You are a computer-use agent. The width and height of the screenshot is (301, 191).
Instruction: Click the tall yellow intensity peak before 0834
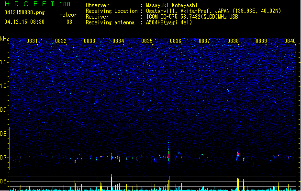[111, 182]
